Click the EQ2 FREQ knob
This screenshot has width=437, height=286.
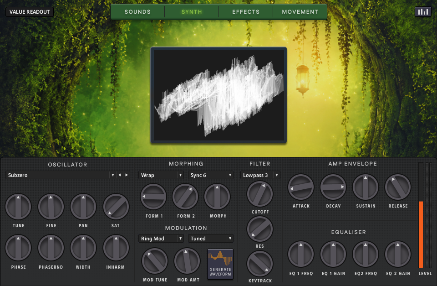366,254
